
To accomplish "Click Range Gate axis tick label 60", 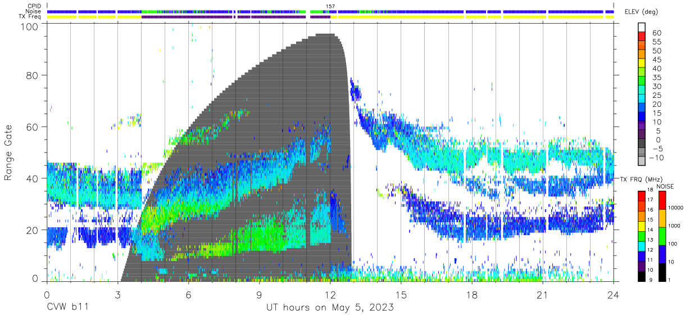I will pyautogui.click(x=33, y=127).
